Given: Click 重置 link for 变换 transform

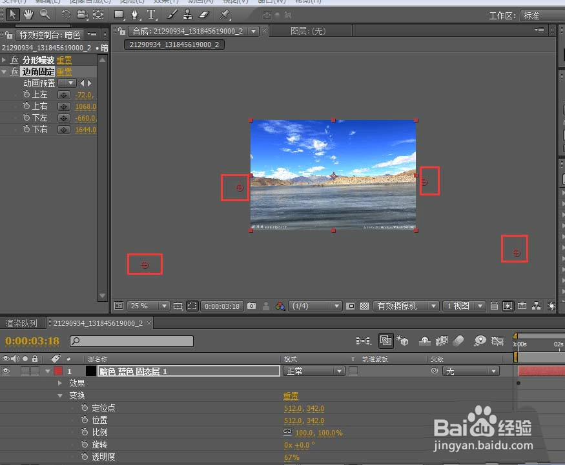Looking at the screenshot, I should click(291, 396).
